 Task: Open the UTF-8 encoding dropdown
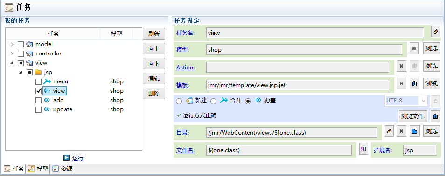[x=424, y=101]
